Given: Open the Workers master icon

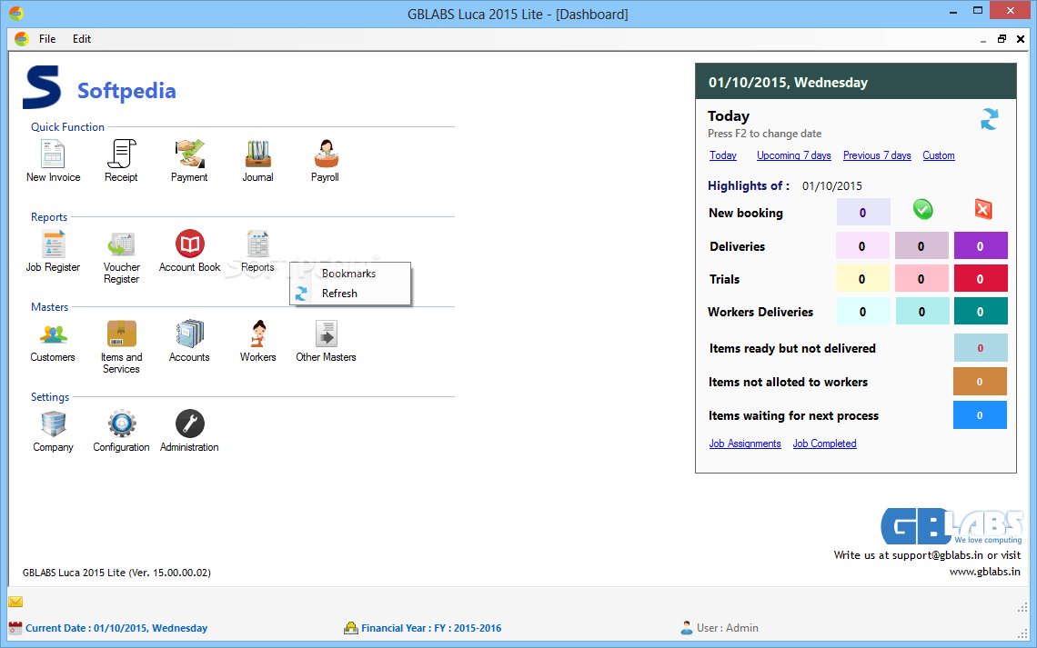Looking at the screenshot, I should point(258,341).
